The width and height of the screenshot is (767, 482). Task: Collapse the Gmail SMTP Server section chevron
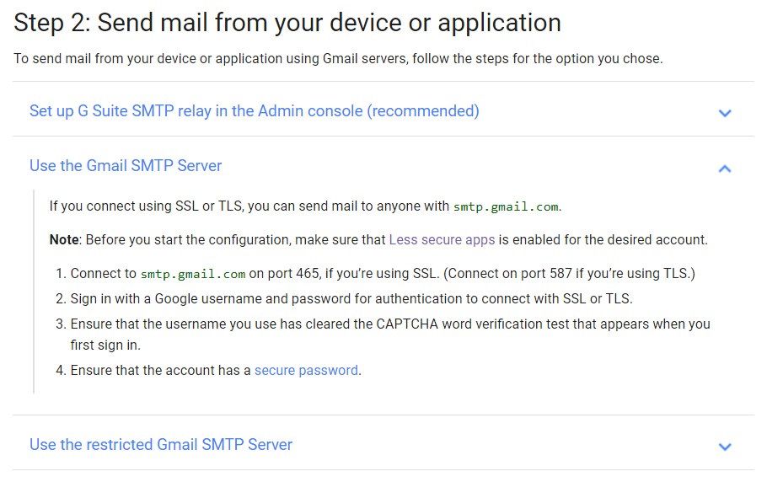pos(725,169)
